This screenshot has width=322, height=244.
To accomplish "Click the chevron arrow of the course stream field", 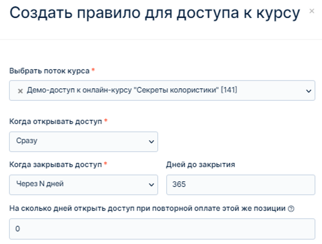I will tap(308, 91).
